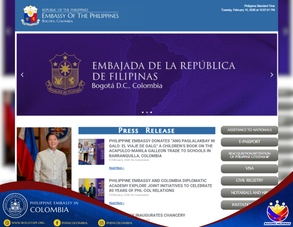Viewport: 293px width, 227px height.
Task: Go to previous slide with left arrow
Action: [22, 75]
